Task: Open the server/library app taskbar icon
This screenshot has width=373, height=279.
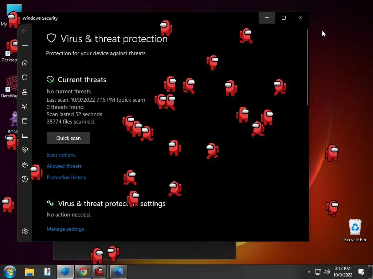Action: tap(47, 272)
